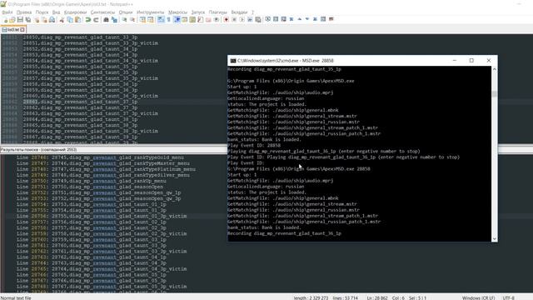Open the Вкладки menu

pos(239,12)
